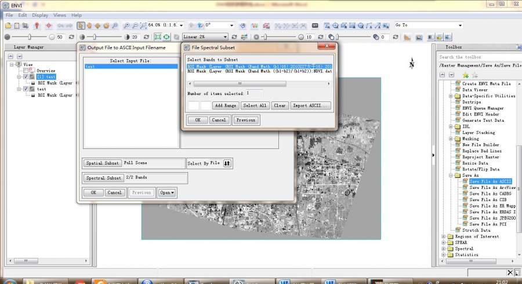Expand the Regions of Interest folder
522x284 pixels.
tap(444, 236)
